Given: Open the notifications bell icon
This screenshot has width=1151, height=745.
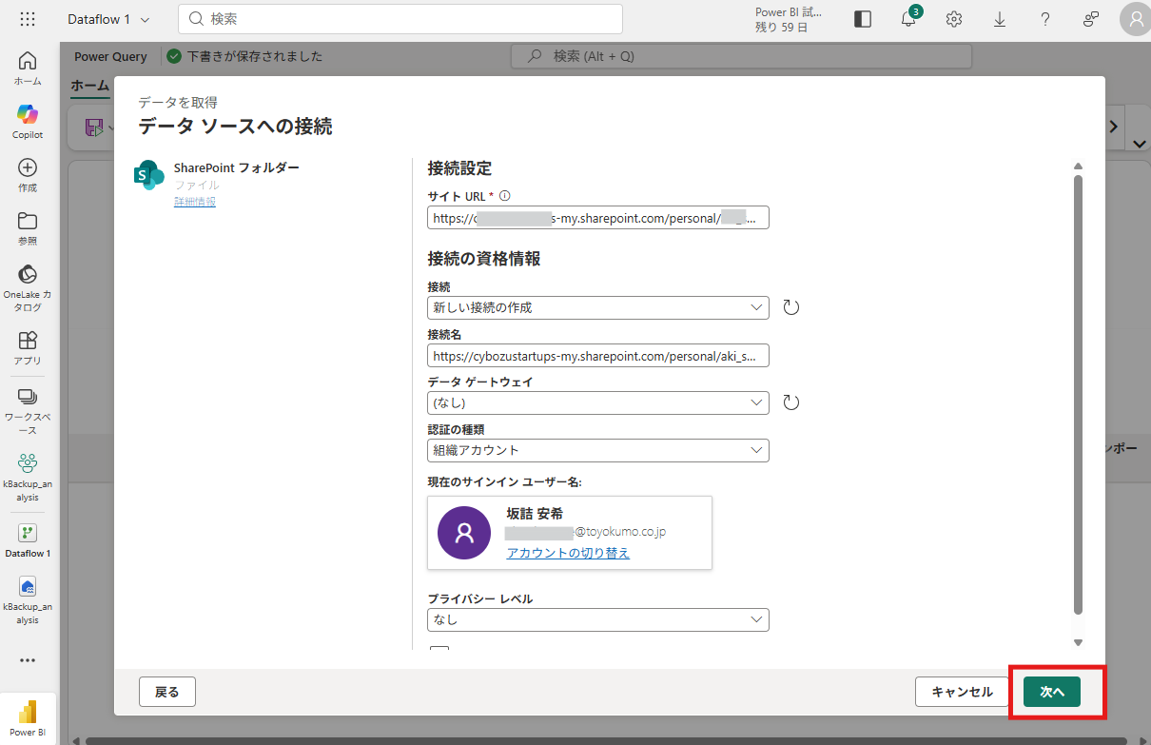Looking at the screenshot, I should [x=908, y=19].
